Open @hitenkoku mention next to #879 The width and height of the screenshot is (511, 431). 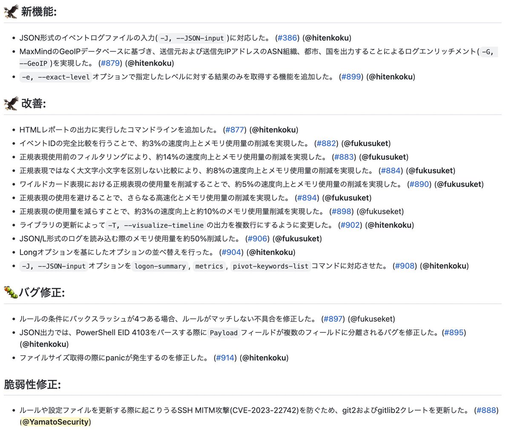click(150, 63)
